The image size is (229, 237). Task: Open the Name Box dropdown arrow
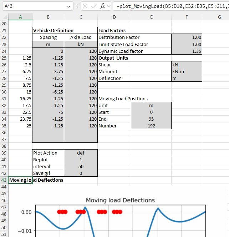[x=69, y=6]
